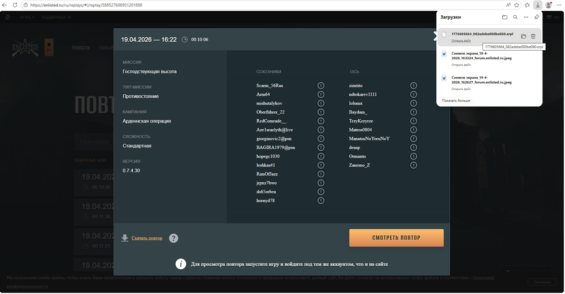Open the Новости navigation tab
This screenshot has height=294, width=565.
81,48
